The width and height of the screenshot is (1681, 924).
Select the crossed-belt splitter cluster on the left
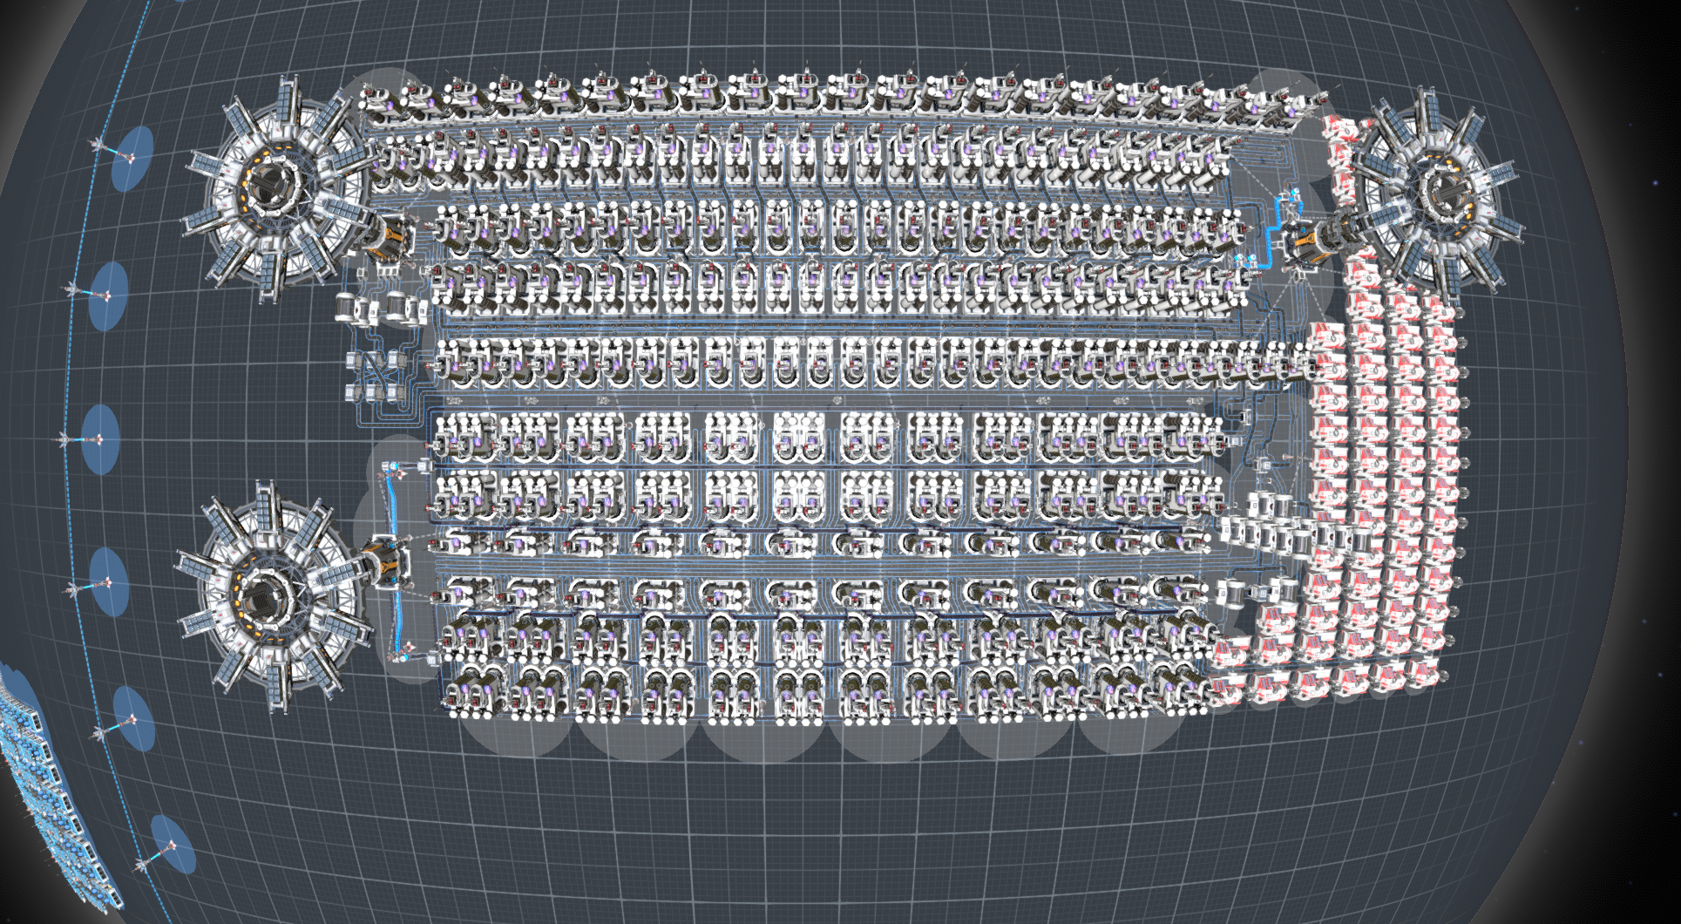pos(376,377)
